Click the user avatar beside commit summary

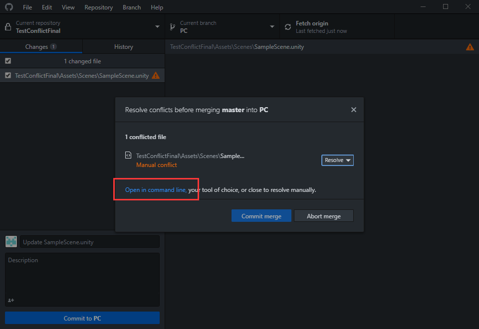click(11, 241)
